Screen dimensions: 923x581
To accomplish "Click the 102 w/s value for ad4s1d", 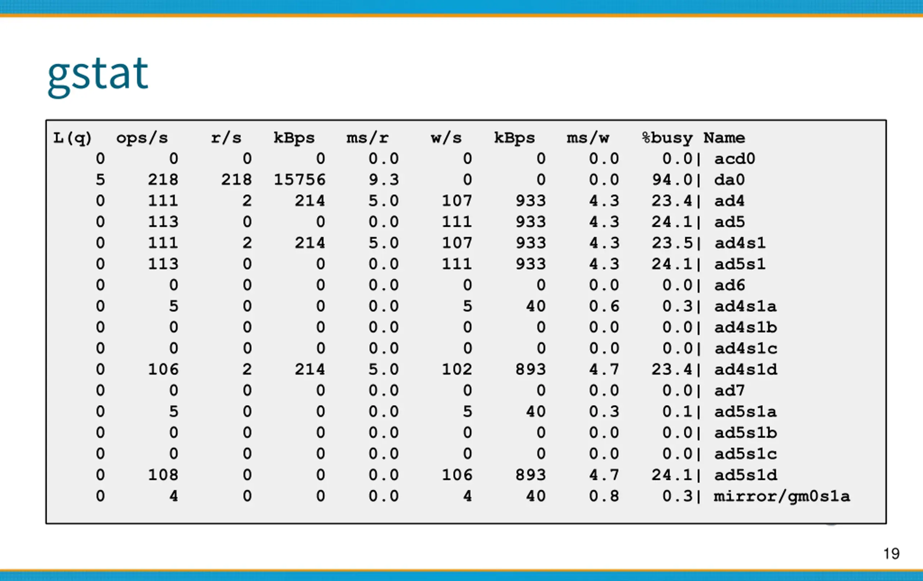I will coord(457,370).
